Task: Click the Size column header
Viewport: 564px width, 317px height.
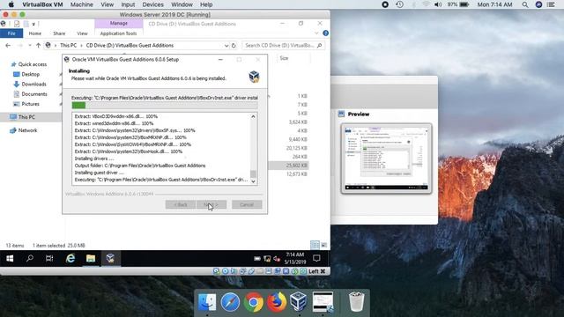Action: click(x=284, y=58)
